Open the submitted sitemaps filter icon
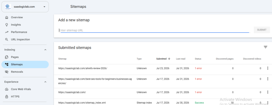This screenshot has height=105, width=272. click(x=265, y=47)
